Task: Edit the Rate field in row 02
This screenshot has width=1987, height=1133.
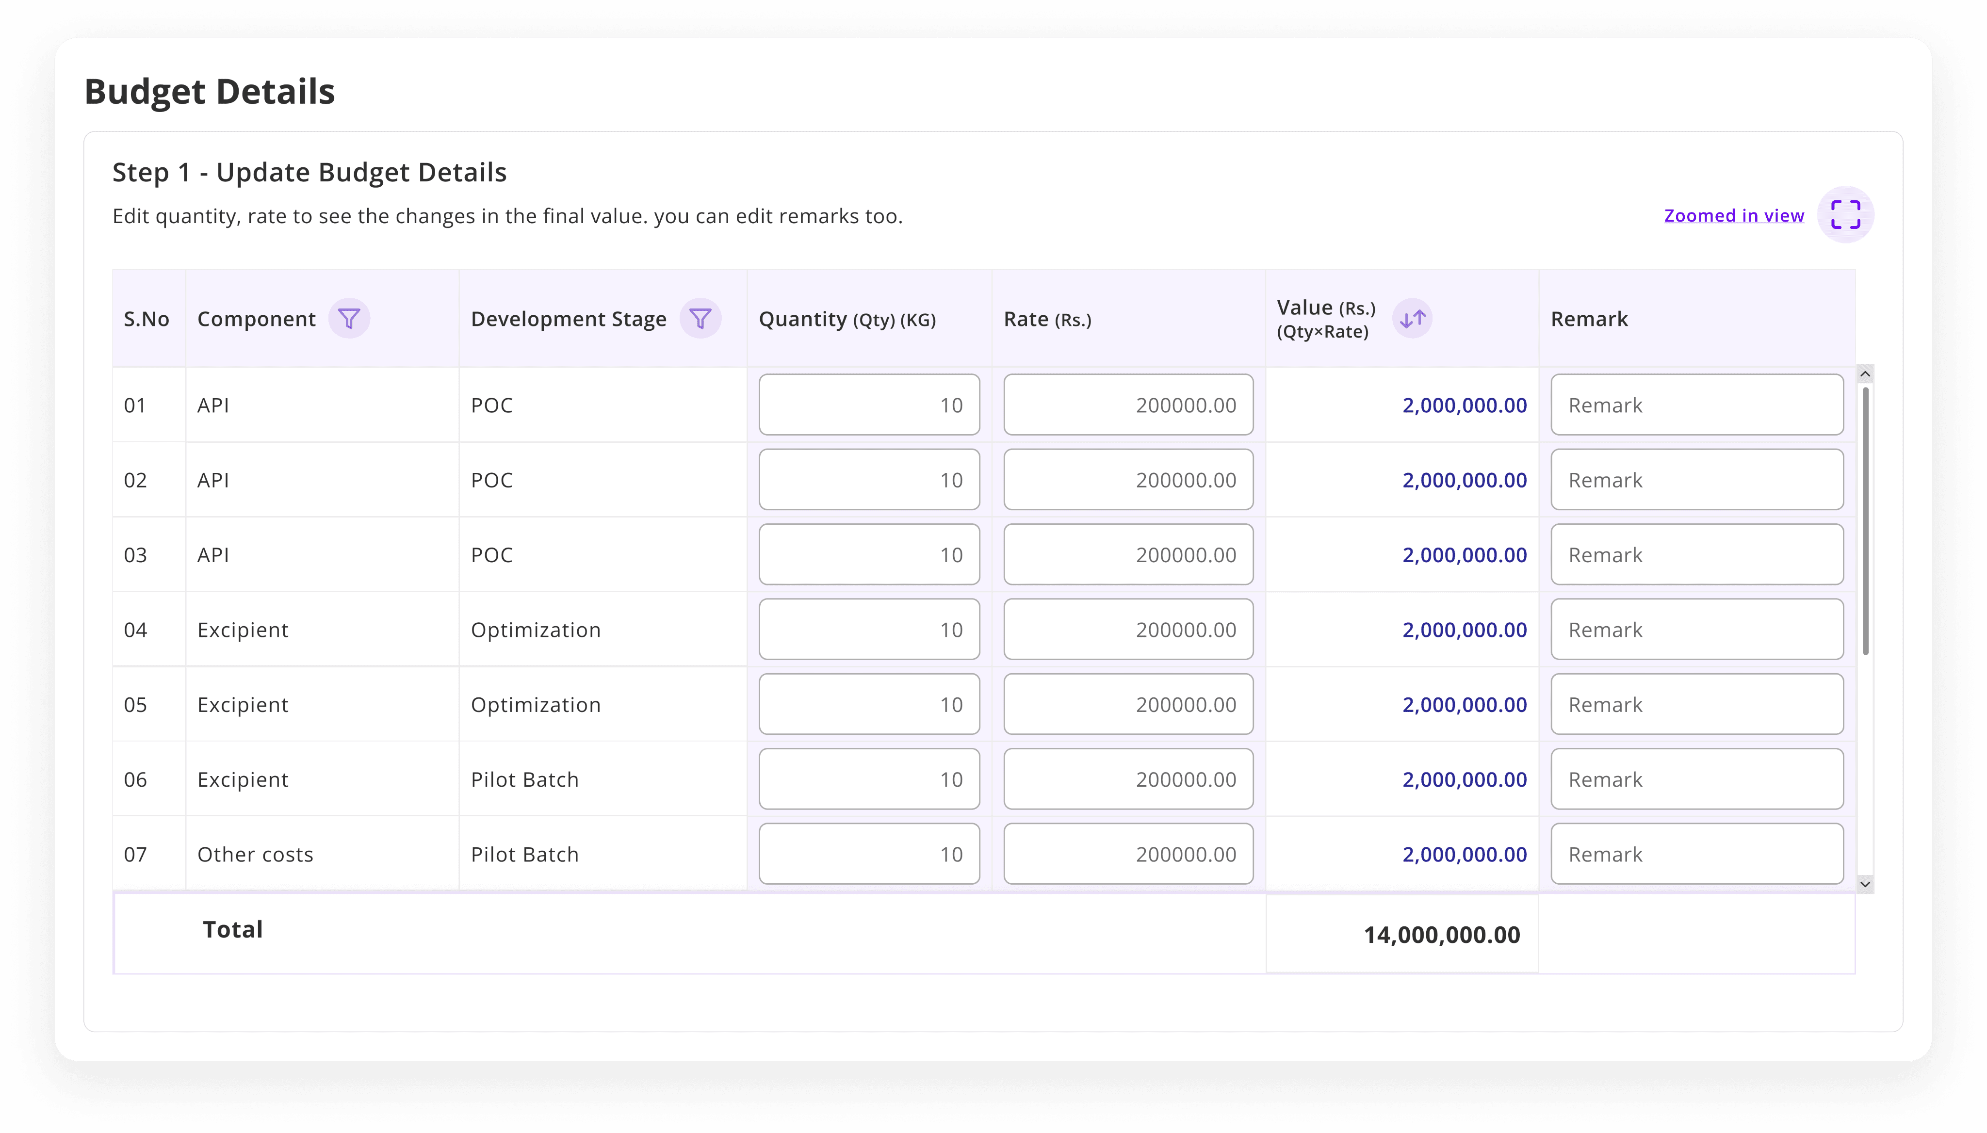Action: (x=1128, y=480)
